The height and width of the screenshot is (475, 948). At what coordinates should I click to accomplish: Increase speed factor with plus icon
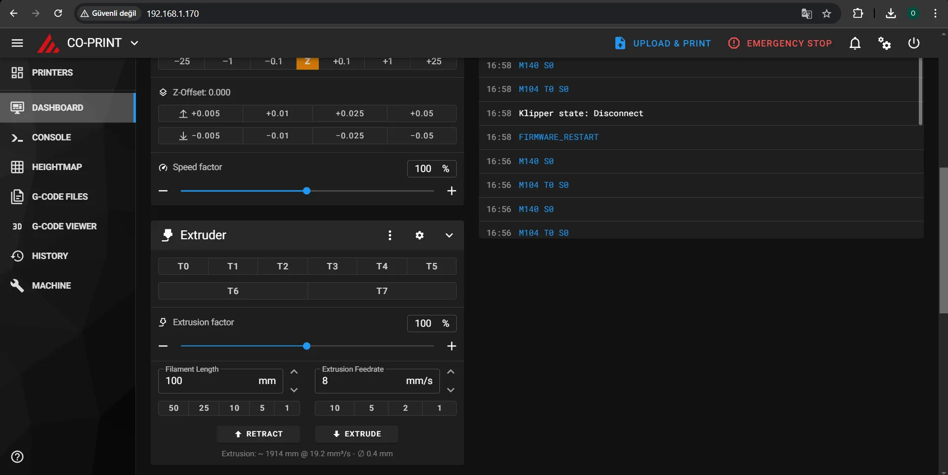point(452,191)
